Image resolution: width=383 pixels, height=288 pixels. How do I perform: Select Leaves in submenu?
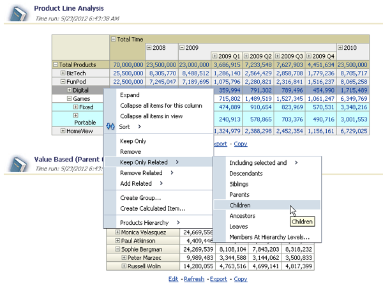tap(267, 227)
